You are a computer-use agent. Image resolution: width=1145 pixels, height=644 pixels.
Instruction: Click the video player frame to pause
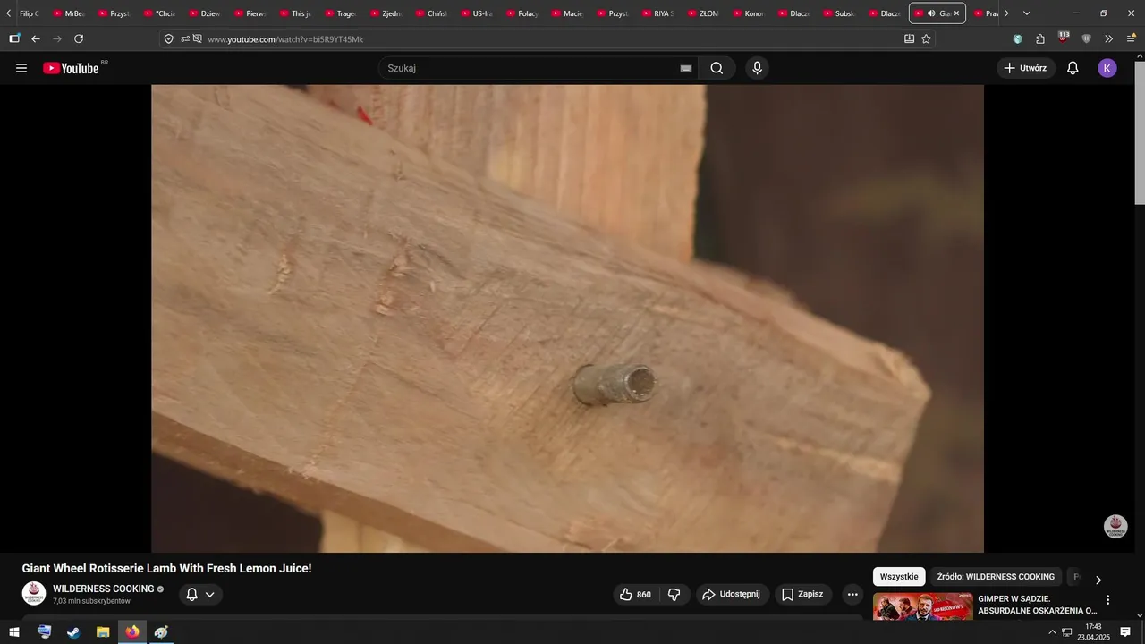567,318
